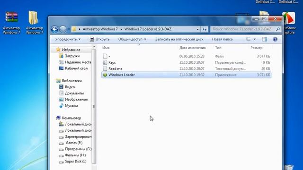Select 'Windows.7.Loader.v1.9.3-DAZ' breadcrumb segment
Screen dimensions: 303x170
coord(148,29)
